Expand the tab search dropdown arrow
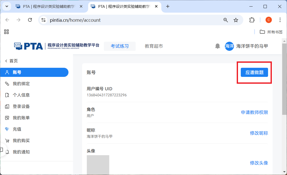 click(x=7, y=6)
